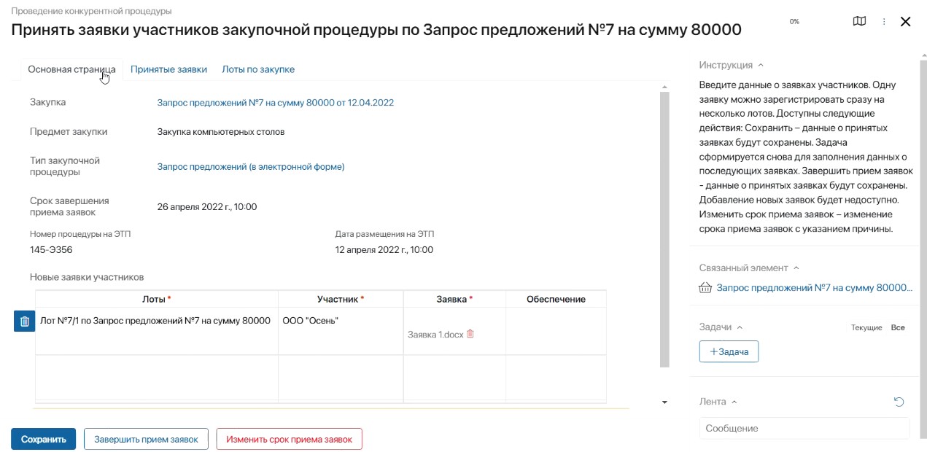Collapse the Связанный элемент section
This screenshot has width=927, height=452.
coord(794,268)
